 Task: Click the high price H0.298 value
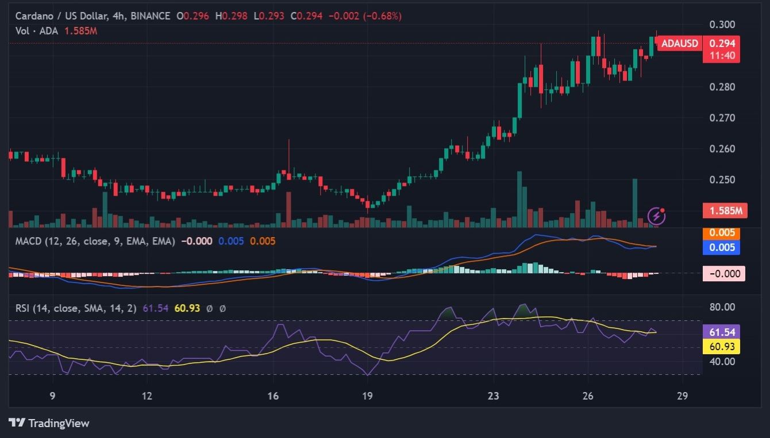pyautogui.click(x=231, y=16)
